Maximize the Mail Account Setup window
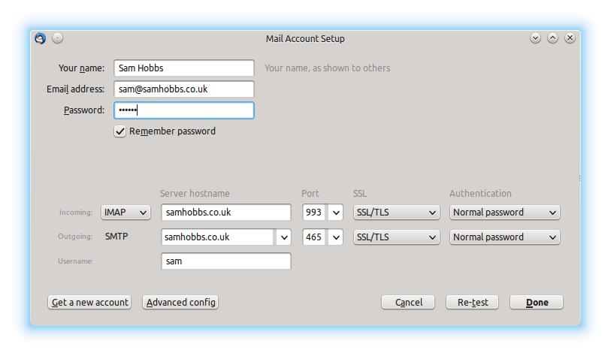This screenshot has height=356, width=611. (552, 38)
